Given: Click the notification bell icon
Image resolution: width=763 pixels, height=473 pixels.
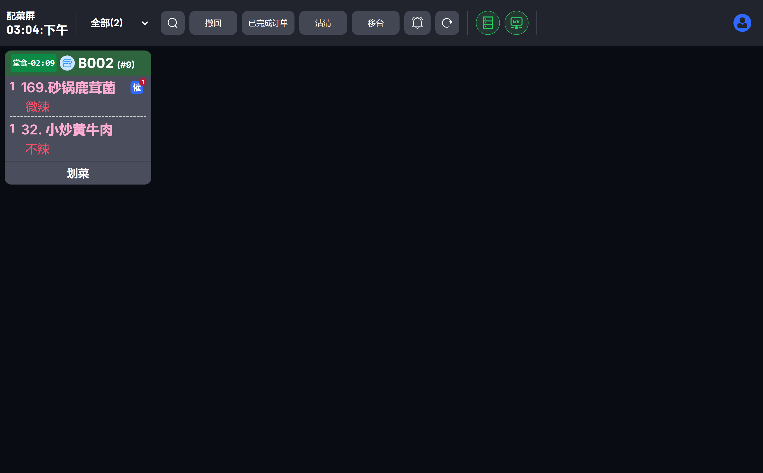Looking at the screenshot, I should click(417, 23).
